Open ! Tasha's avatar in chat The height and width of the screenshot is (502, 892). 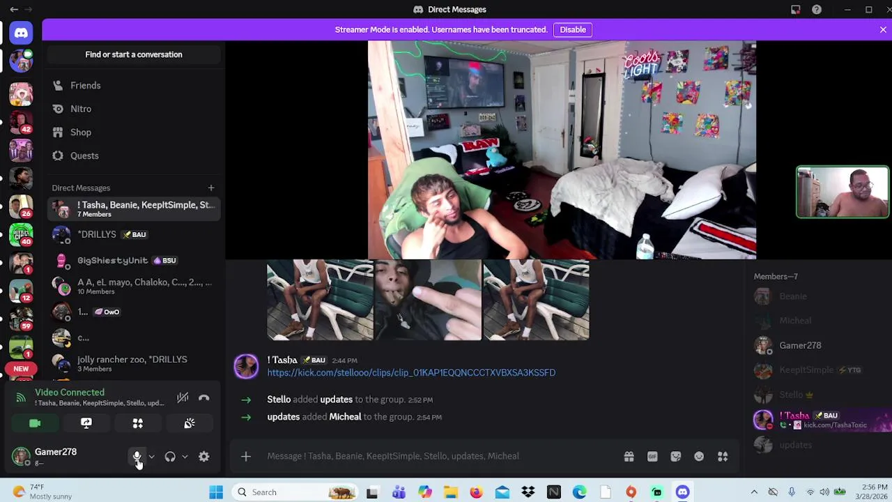point(246,367)
